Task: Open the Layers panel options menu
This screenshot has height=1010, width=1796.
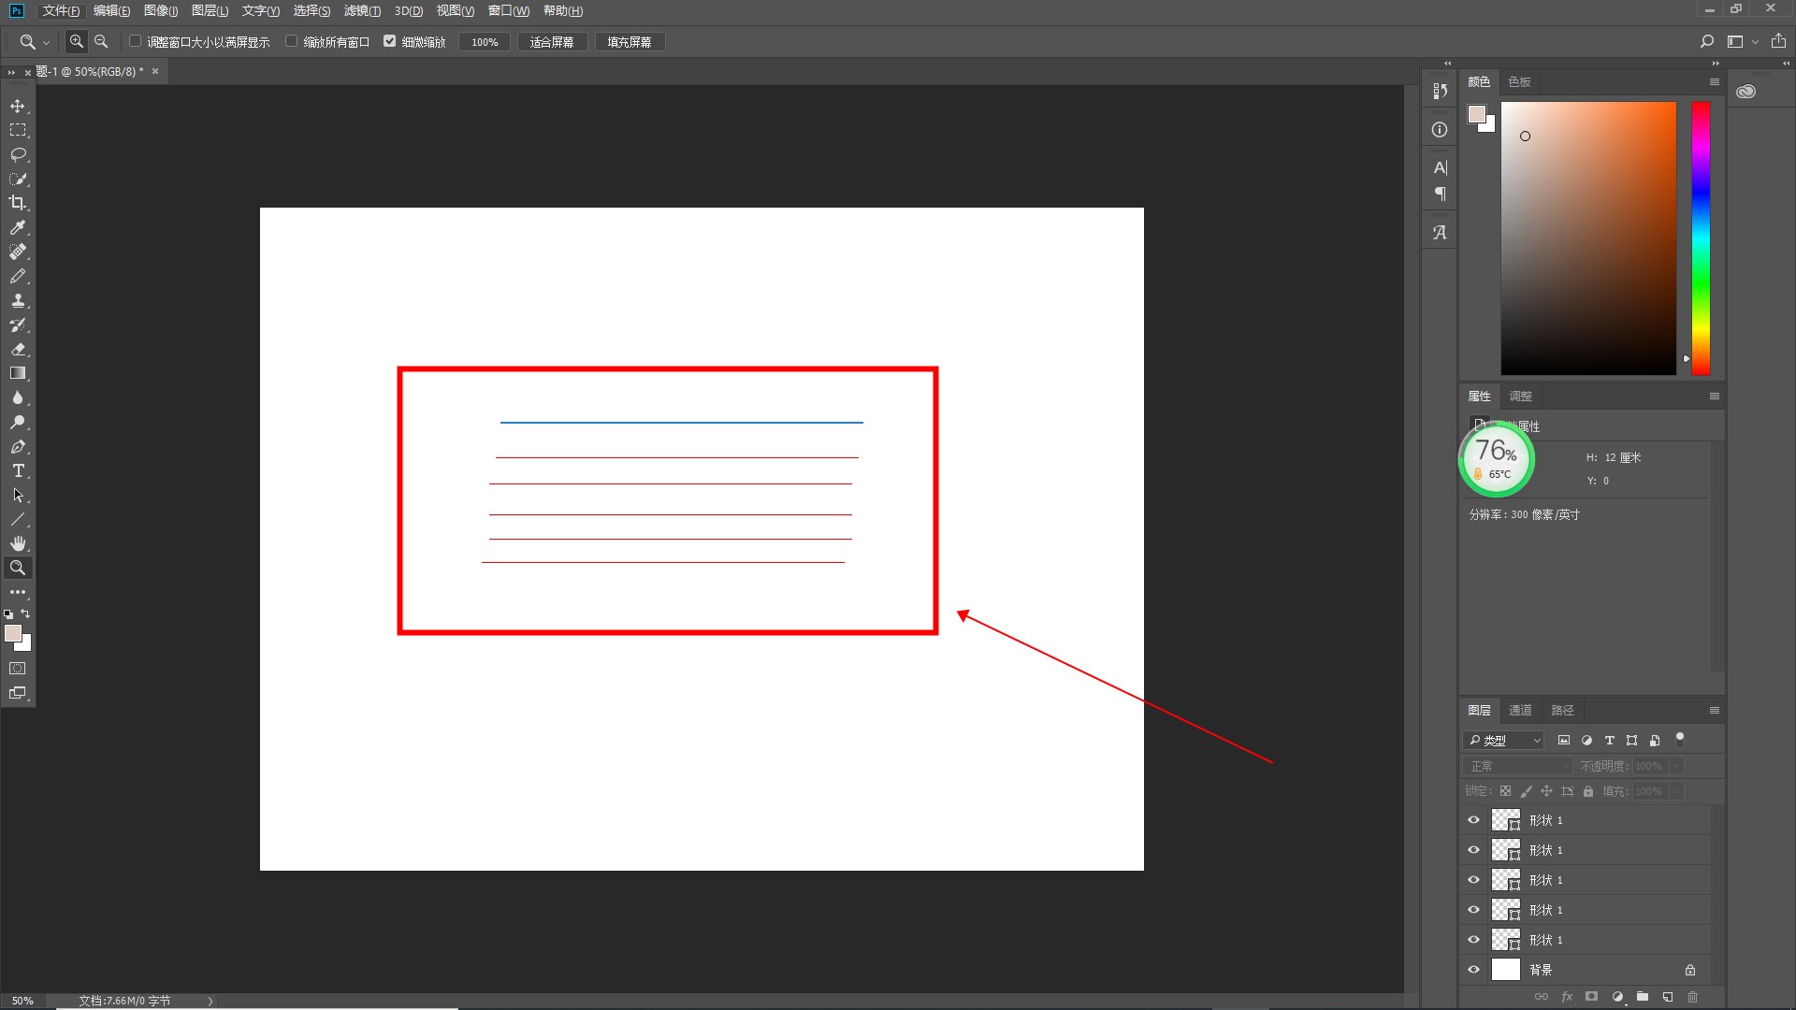Action: click(1715, 711)
